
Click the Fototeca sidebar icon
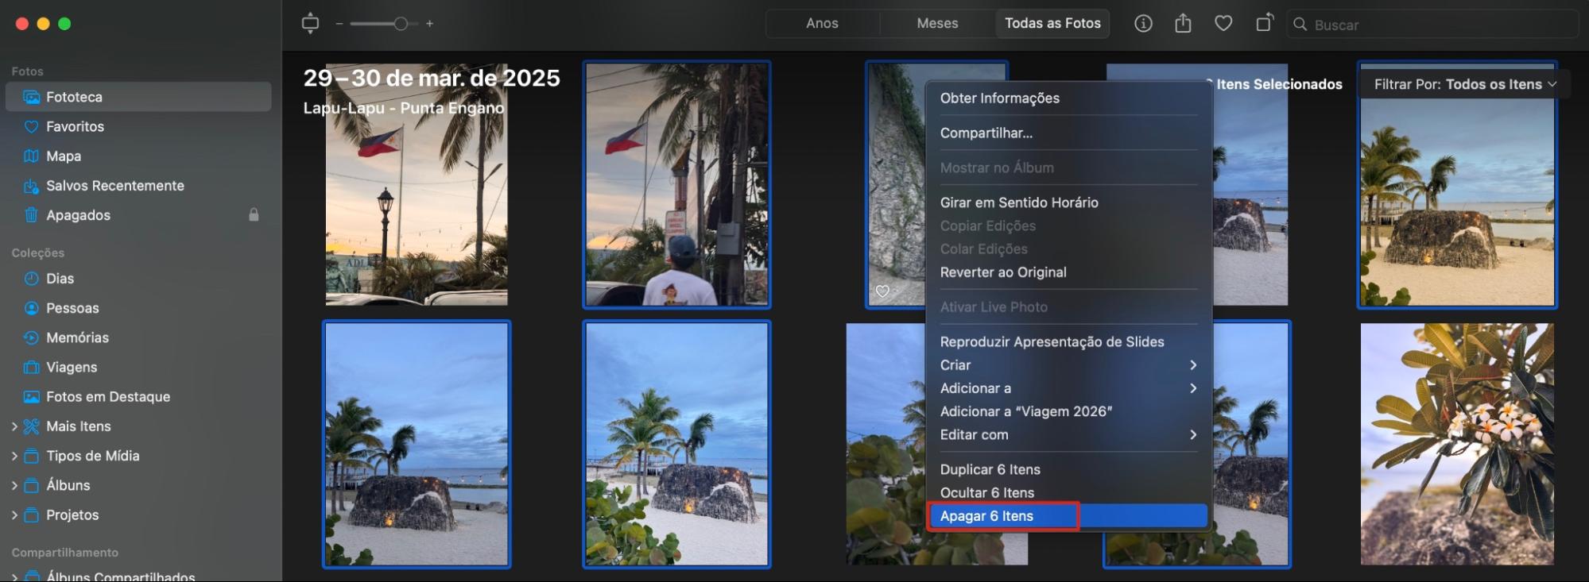click(31, 97)
